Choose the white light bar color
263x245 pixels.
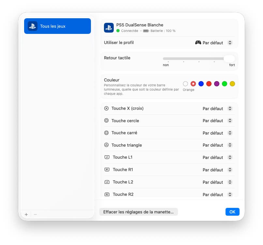[185, 83]
